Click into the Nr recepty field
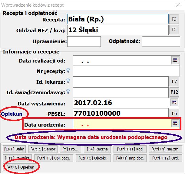 [x=126, y=71]
